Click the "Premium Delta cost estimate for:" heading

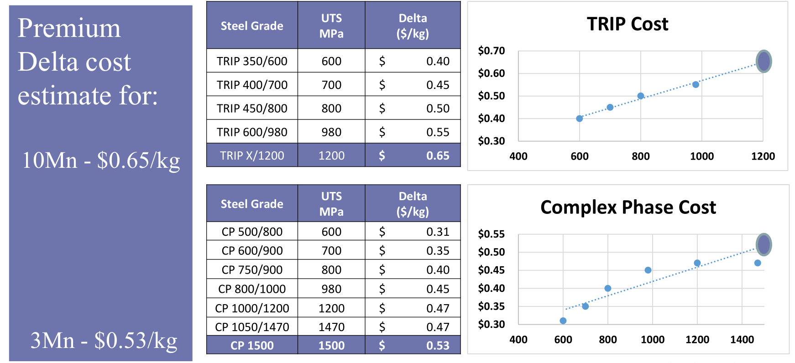(88, 62)
